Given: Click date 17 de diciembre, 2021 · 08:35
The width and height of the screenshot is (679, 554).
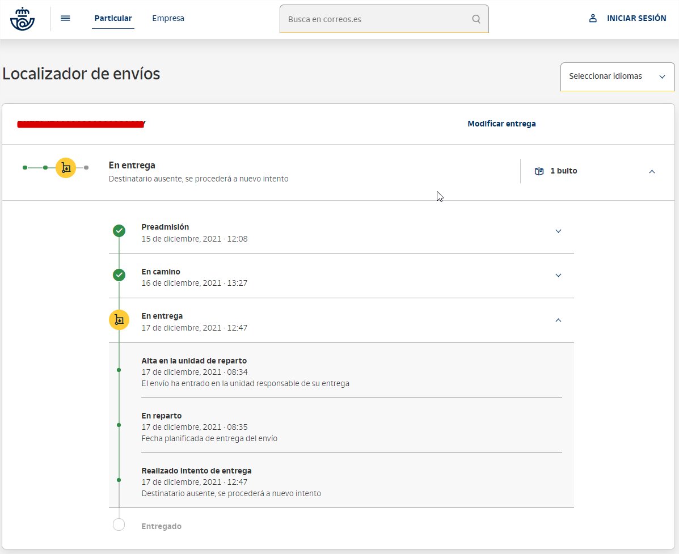Looking at the screenshot, I should (x=195, y=427).
